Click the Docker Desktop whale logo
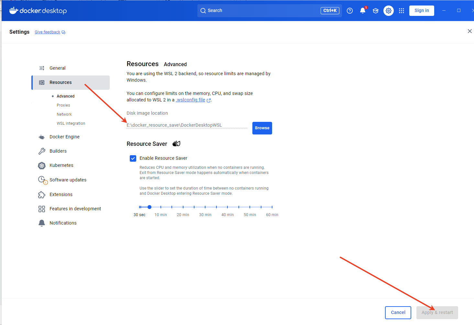 pyautogui.click(x=14, y=10)
